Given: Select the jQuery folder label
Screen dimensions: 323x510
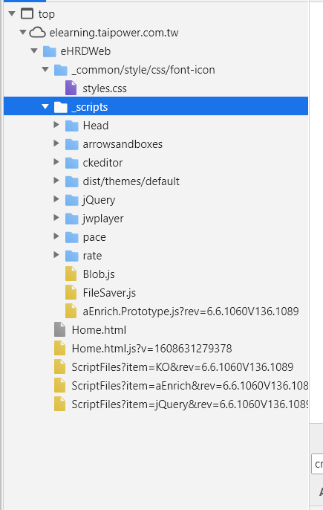Looking at the screenshot, I should pos(99,200).
